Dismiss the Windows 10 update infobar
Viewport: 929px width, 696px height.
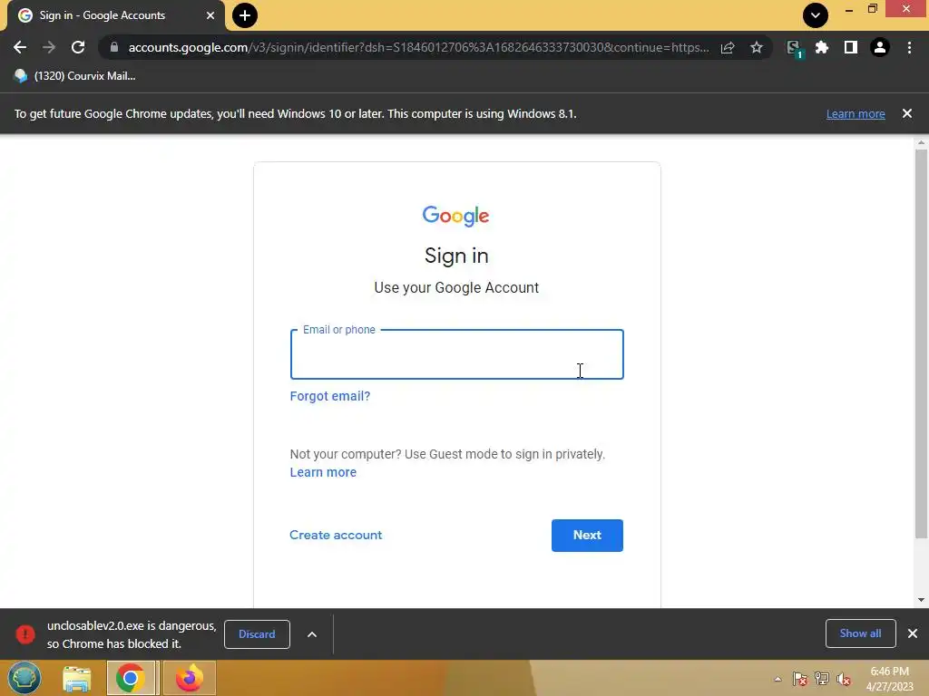coord(907,113)
